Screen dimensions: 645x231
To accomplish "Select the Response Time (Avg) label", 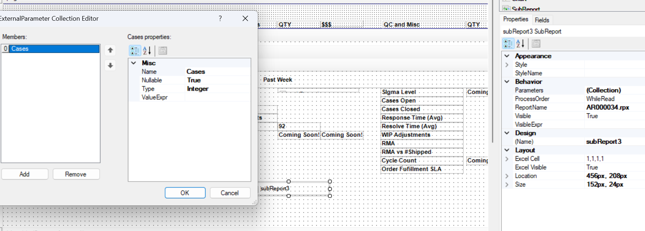I will tap(422, 118).
